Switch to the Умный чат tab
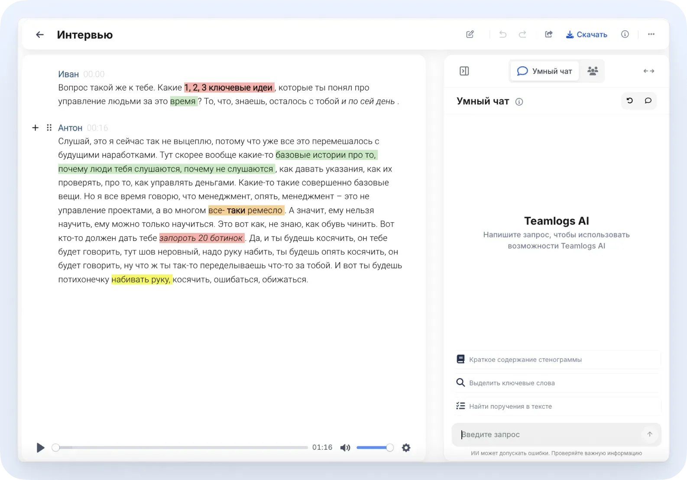Screen dimensions: 687x480 544,71
